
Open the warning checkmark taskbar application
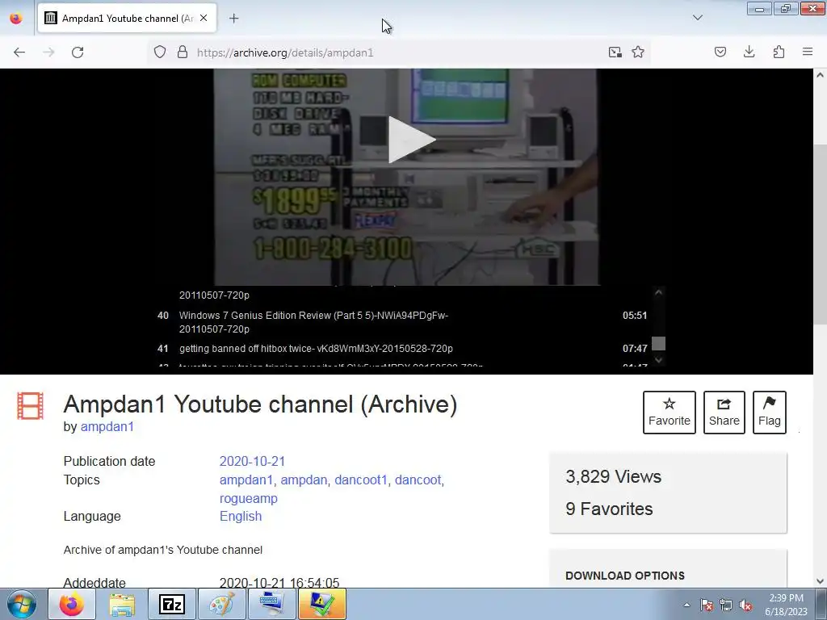point(322,604)
